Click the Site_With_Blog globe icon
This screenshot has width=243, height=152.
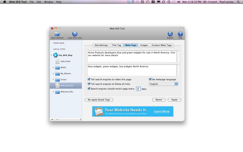[56, 55]
